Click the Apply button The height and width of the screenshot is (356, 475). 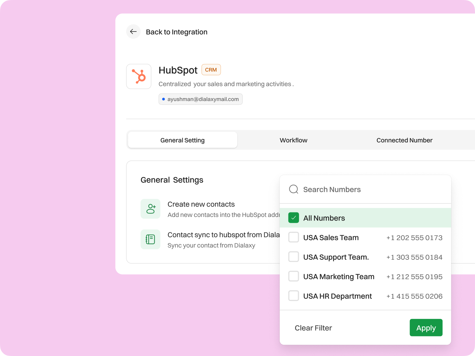426,328
